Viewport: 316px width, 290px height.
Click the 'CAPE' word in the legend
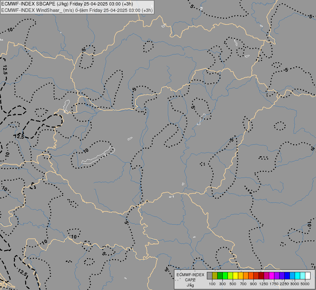point(190,280)
